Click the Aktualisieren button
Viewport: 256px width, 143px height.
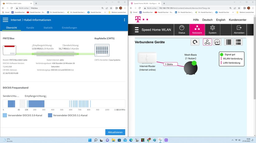[115, 132]
